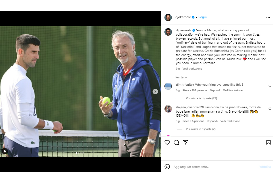
Task: Click 'Vedi traduzione' under the post caption
Action: pos(192,69)
